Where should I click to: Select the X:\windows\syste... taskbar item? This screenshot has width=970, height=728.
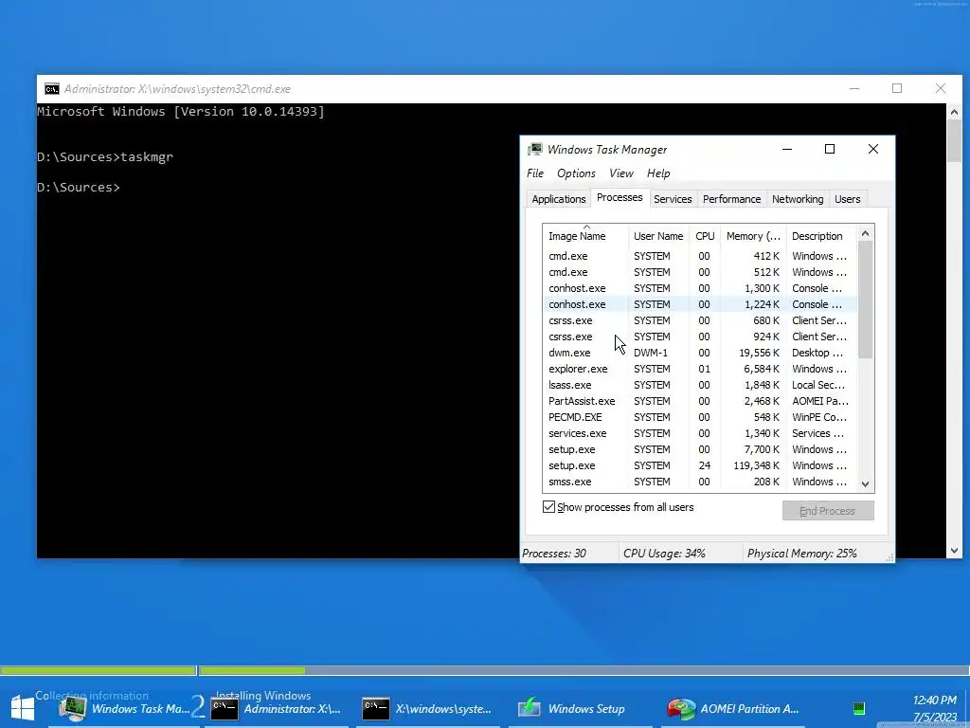(428, 708)
